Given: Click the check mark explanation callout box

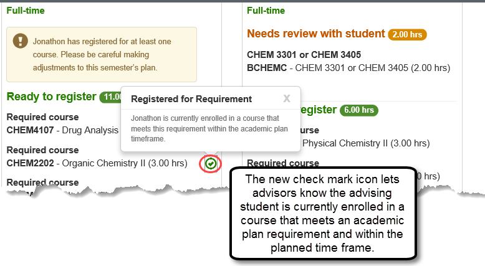Looking at the screenshot, I should click(321, 213).
